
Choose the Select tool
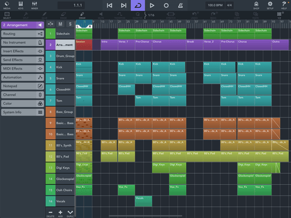(7, 15)
